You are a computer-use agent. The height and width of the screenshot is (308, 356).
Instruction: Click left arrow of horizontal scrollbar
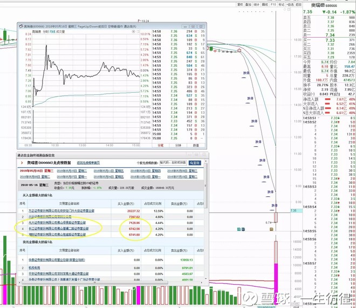point(19,283)
